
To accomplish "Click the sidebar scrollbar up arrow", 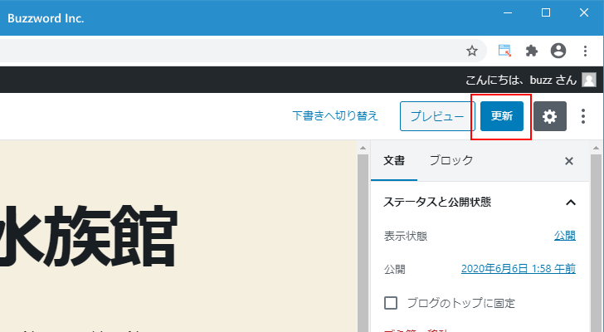I will [x=596, y=148].
